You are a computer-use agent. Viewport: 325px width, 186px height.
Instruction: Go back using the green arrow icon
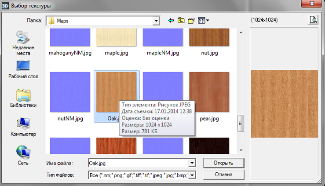171,21
